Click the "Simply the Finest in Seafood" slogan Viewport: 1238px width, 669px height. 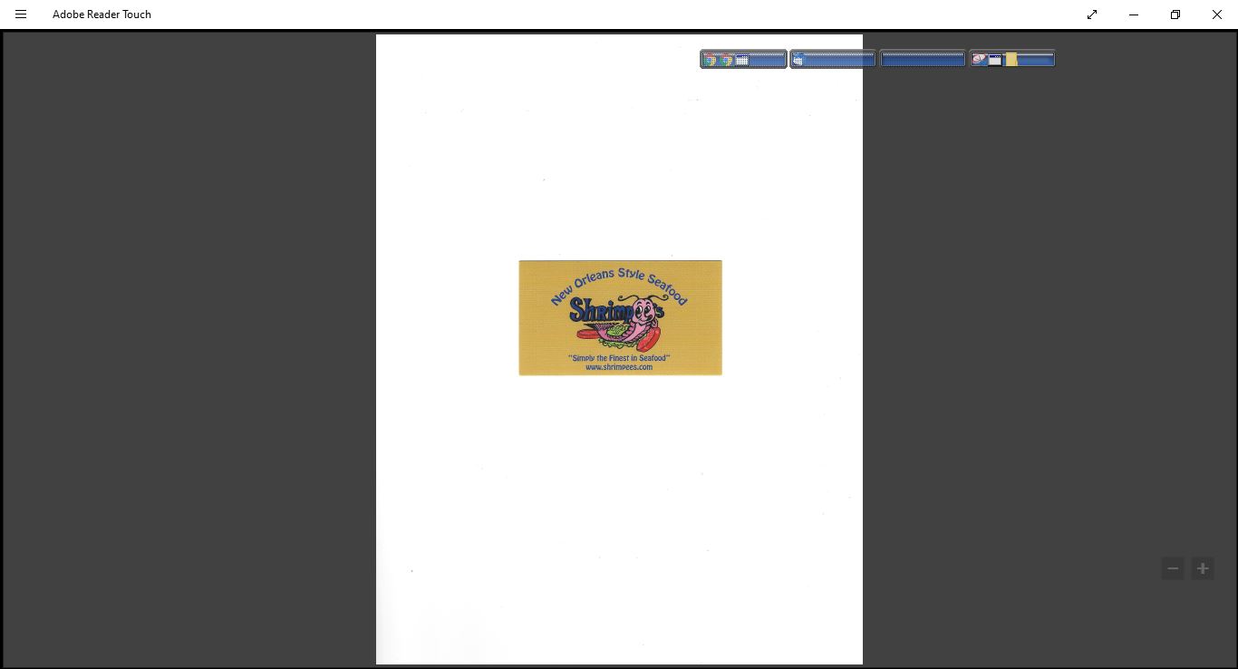point(619,358)
